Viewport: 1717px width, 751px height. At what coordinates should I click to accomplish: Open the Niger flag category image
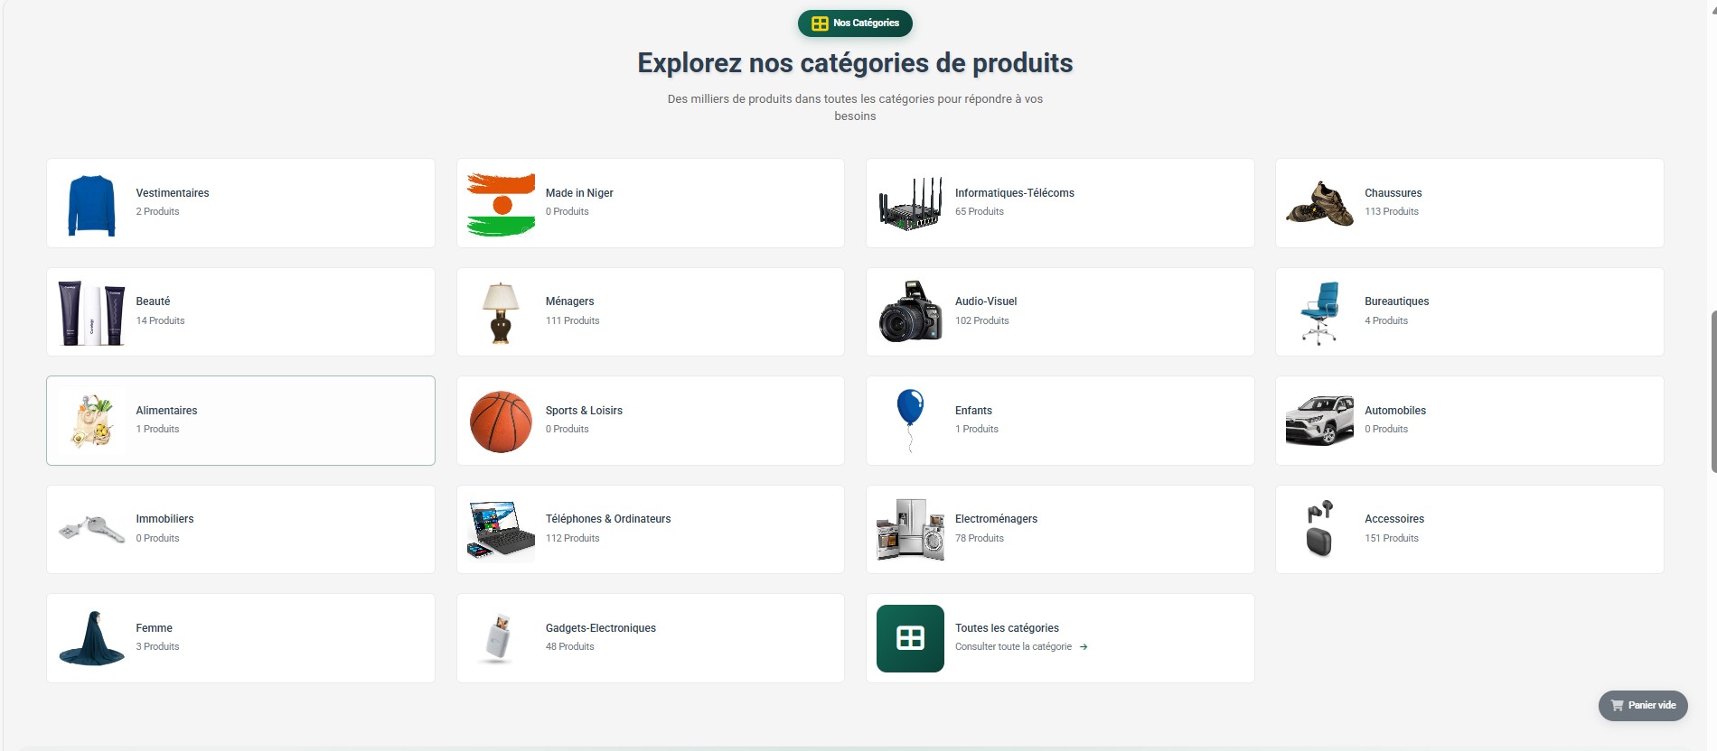pos(501,205)
